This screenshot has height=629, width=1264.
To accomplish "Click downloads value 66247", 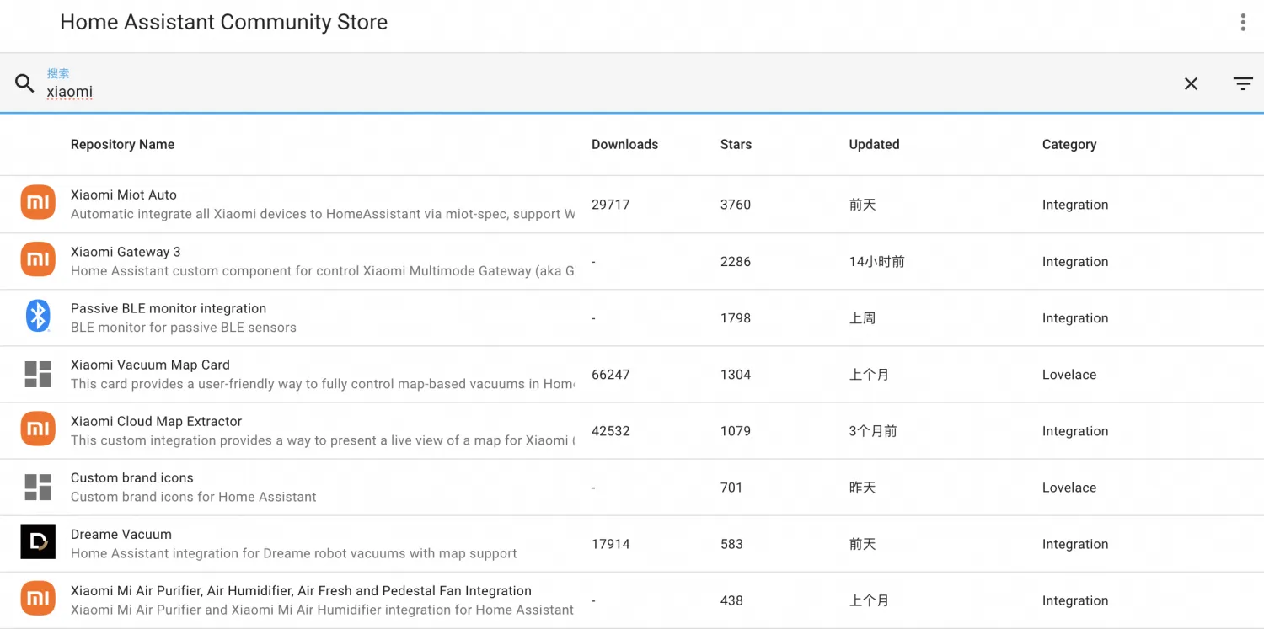I will (611, 375).
